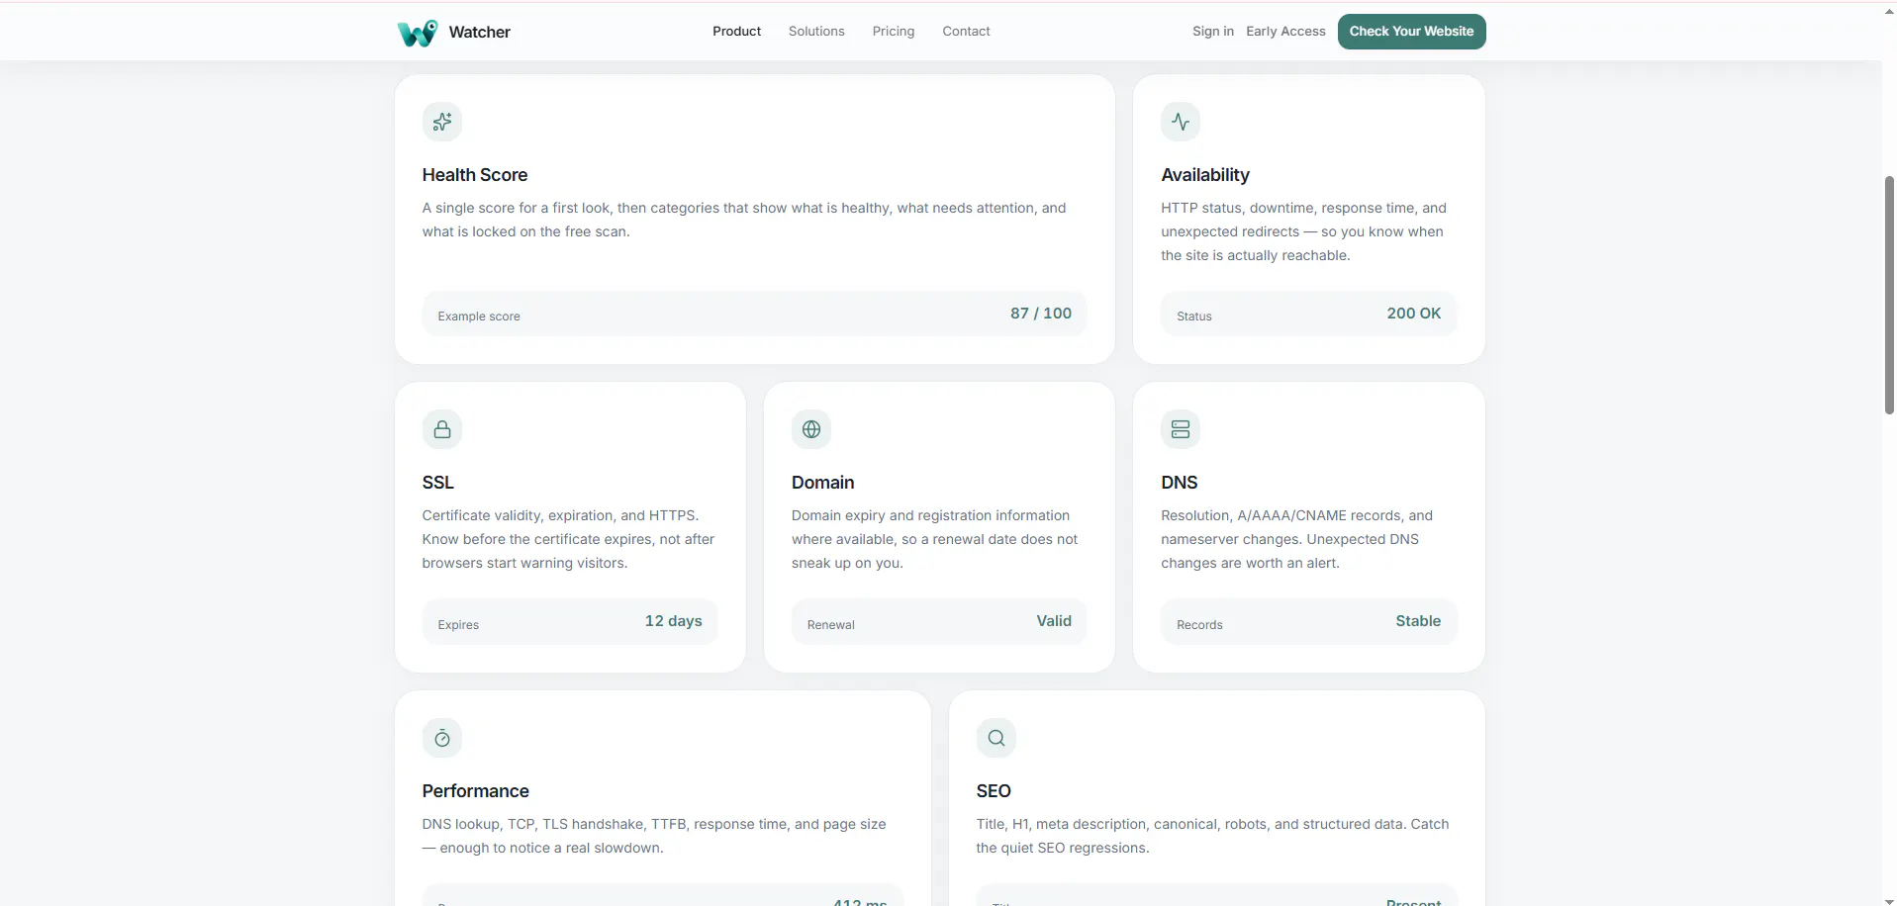Viewport: 1897px width, 906px height.
Task: Click the Availability heading
Action: [x=1205, y=175]
